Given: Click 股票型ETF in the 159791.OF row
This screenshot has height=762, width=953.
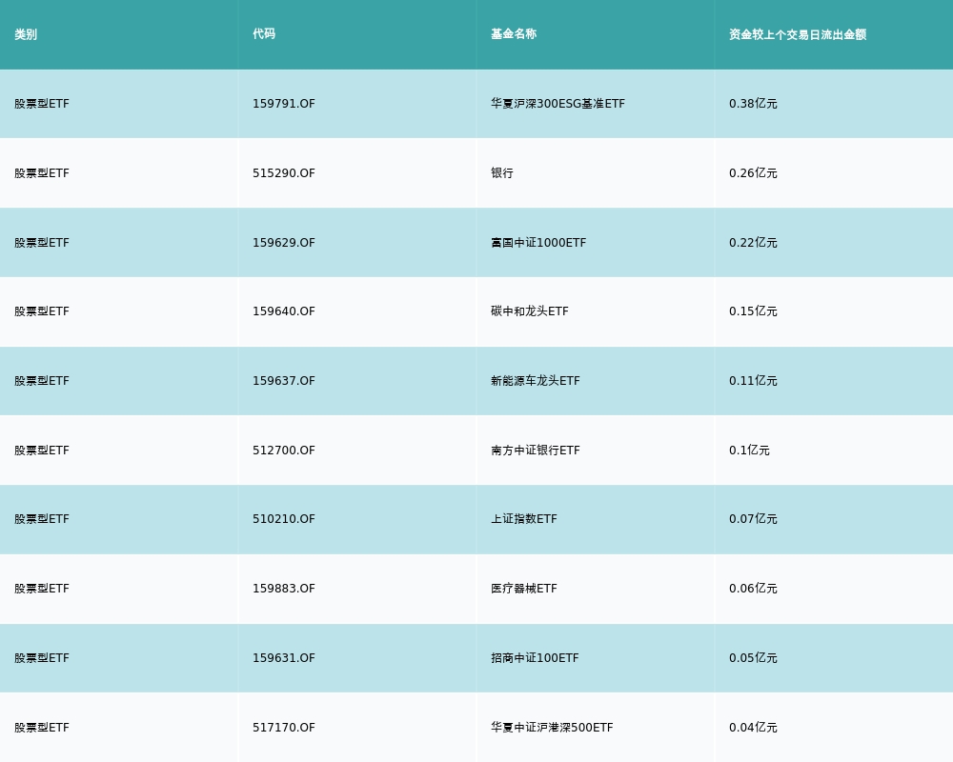Looking at the screenshot, I should pos(42,104).
